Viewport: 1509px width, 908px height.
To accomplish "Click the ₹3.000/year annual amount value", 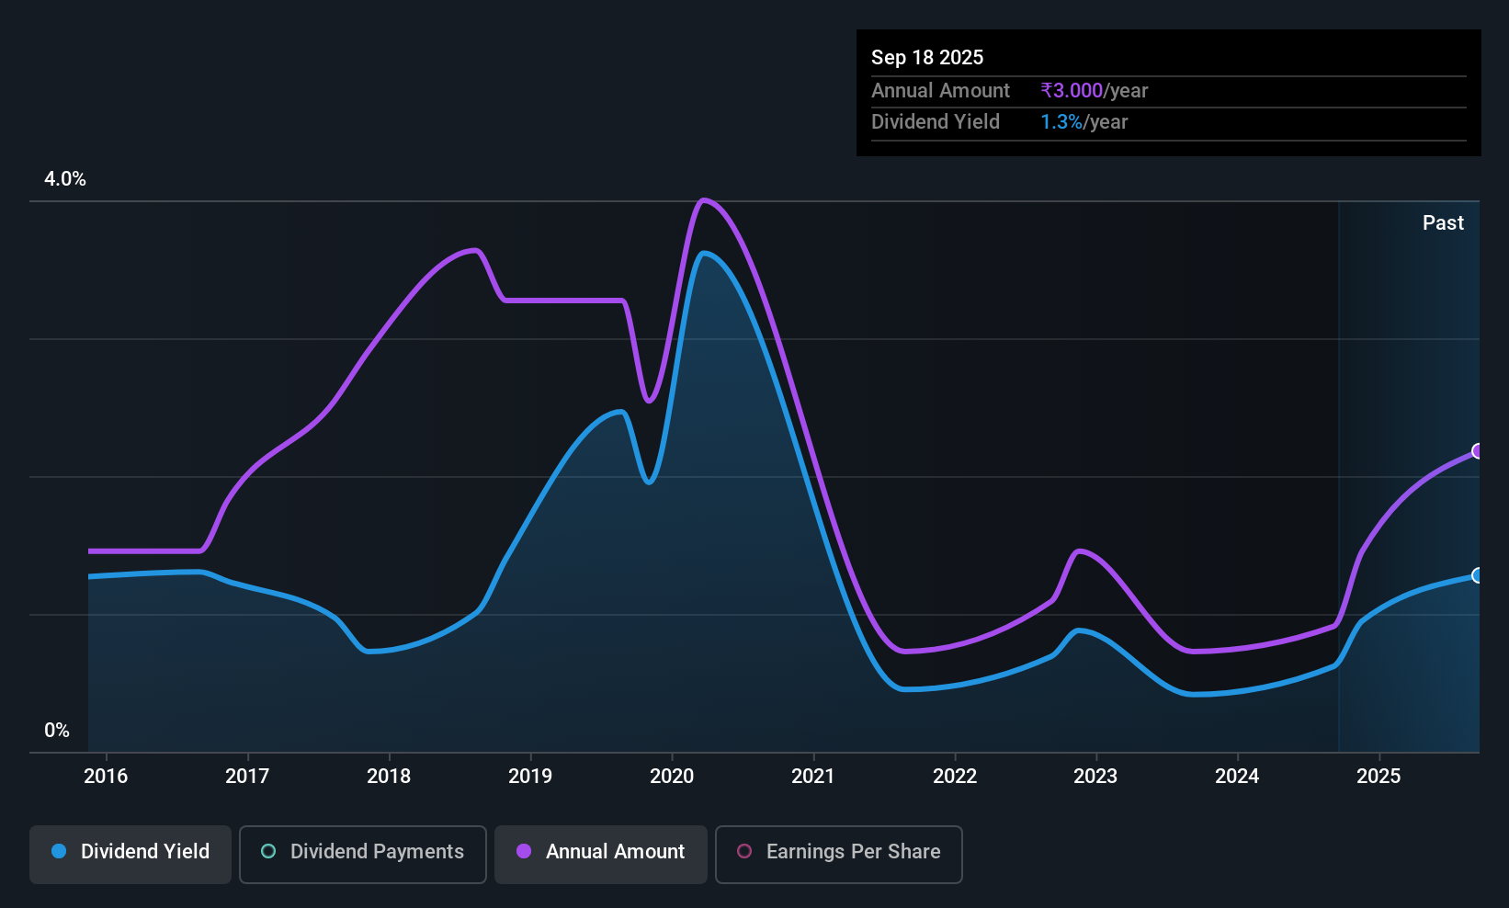I will (1094, 91).
